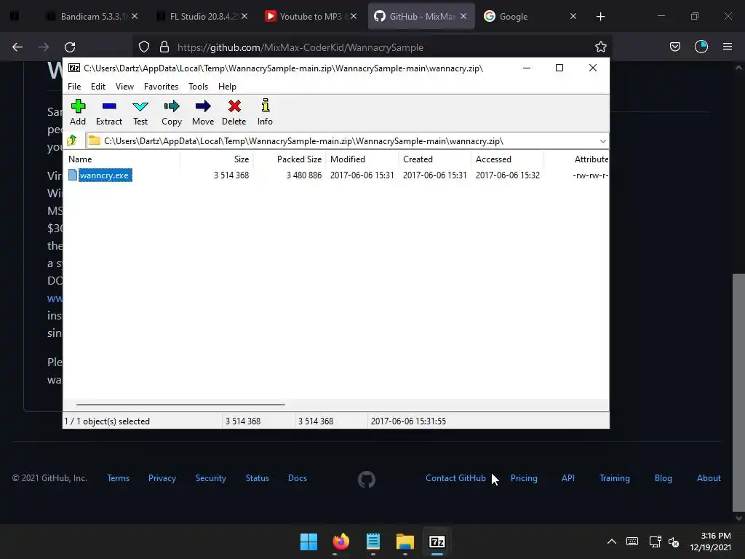Open the View menu in 7-Zip
Viewport: 745px width, 559px height.
click(124, 87)
